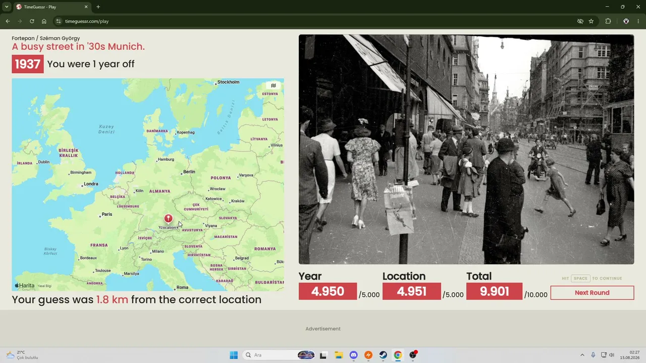Open Discord from the taskbar
The height and width of the screenshot is (363, 646).
(353, 355)
